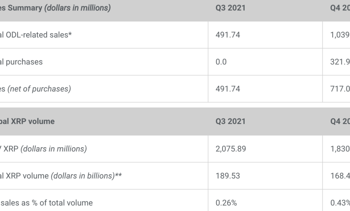This screenshot has height=211, width=350.
Task: Click the 2,075.89 XRP value
Action: tap(231, 149)
